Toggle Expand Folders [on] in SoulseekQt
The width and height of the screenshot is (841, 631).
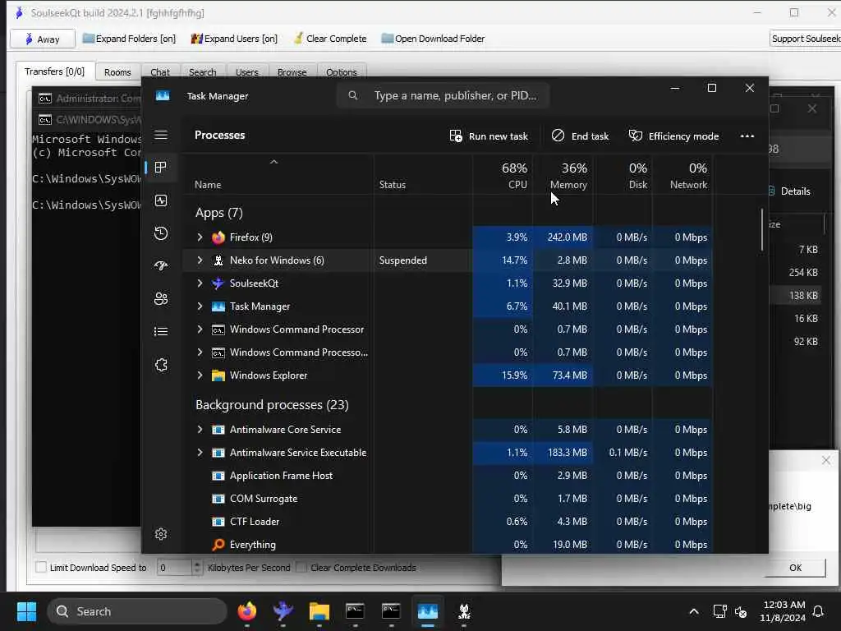(129, 39)
